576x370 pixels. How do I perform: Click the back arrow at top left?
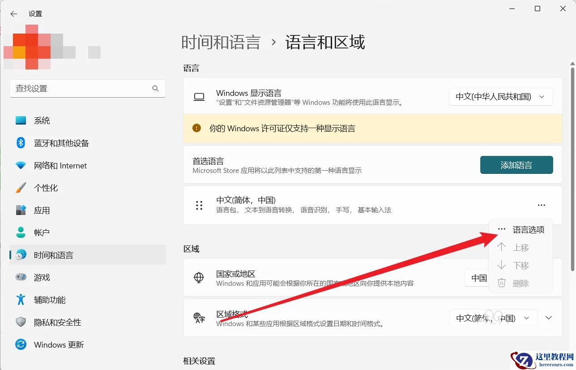point(13,14)
